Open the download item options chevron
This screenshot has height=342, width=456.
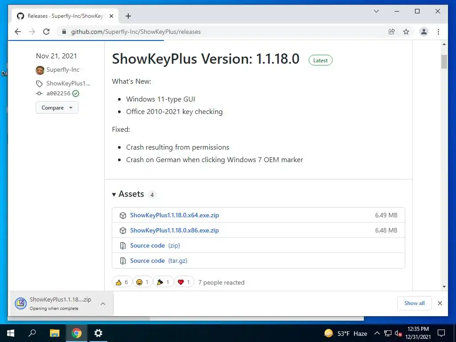point(103,304)
